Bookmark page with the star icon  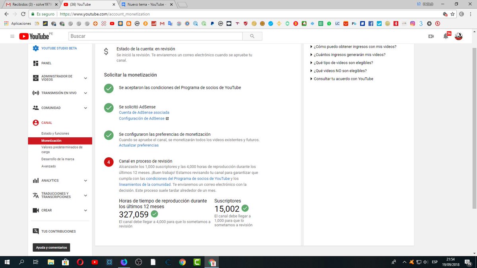point(452,14)
